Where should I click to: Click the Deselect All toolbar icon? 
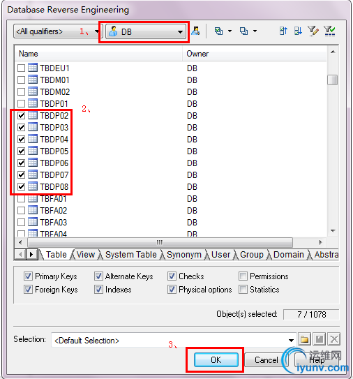click(x=243, y=31)
